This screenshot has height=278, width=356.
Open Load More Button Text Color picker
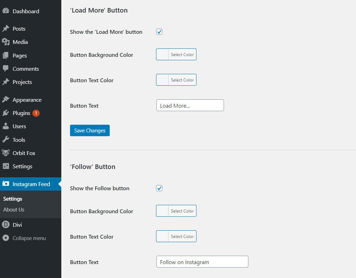pos(176,80)
